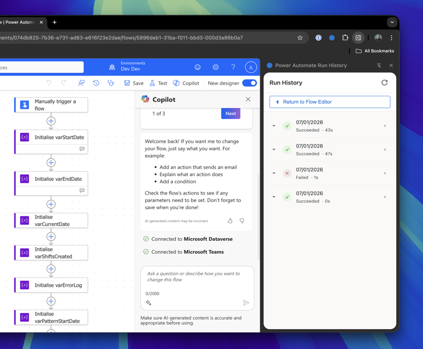Open a new browser tab

click(x=55, y=22)
